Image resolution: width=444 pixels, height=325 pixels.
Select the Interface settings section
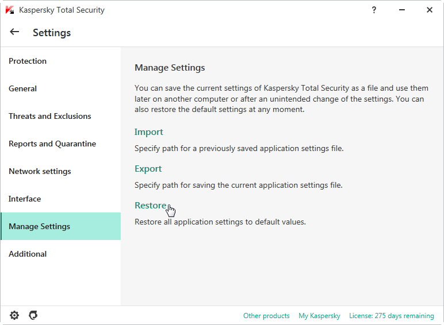point(25,199)
